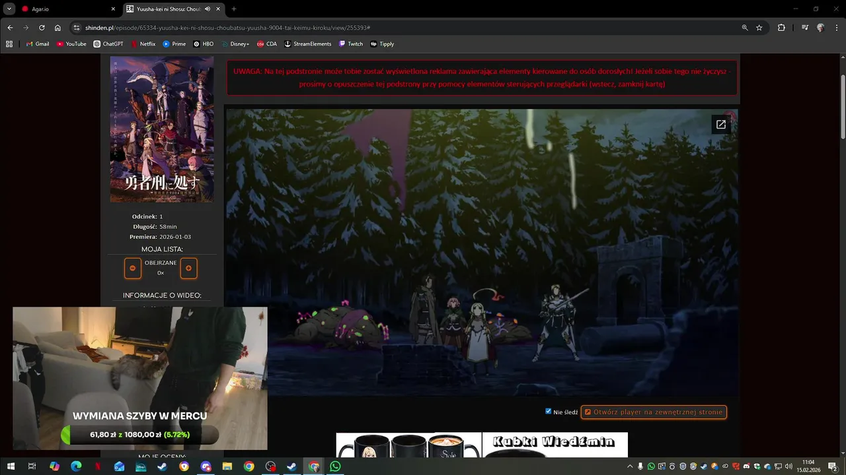
Task: Open Task View on taskbar
Action: coord(32,466)
